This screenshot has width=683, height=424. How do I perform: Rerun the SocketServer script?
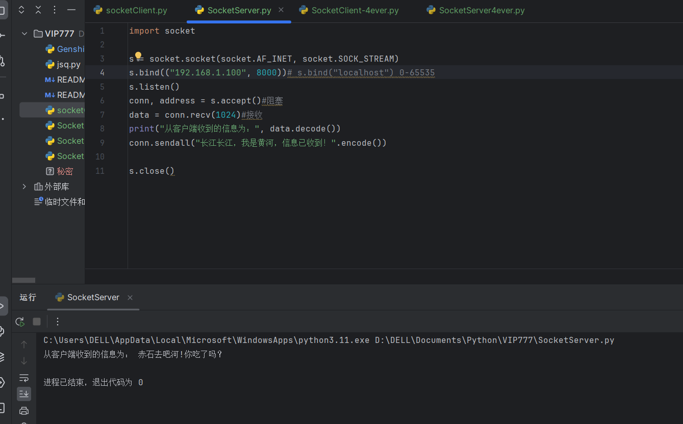coord(20,322)
